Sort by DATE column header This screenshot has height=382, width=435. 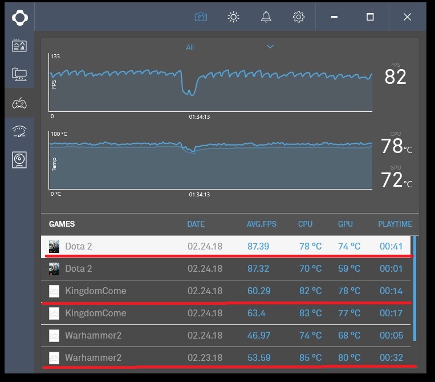(196, 224)
